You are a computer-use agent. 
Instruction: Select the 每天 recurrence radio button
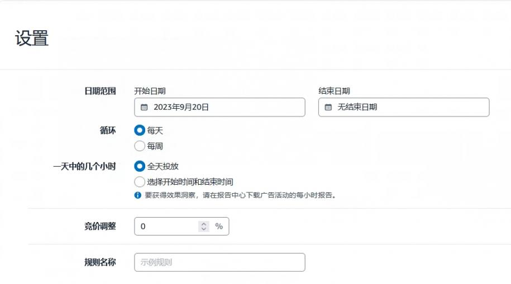tap(140, 131)
